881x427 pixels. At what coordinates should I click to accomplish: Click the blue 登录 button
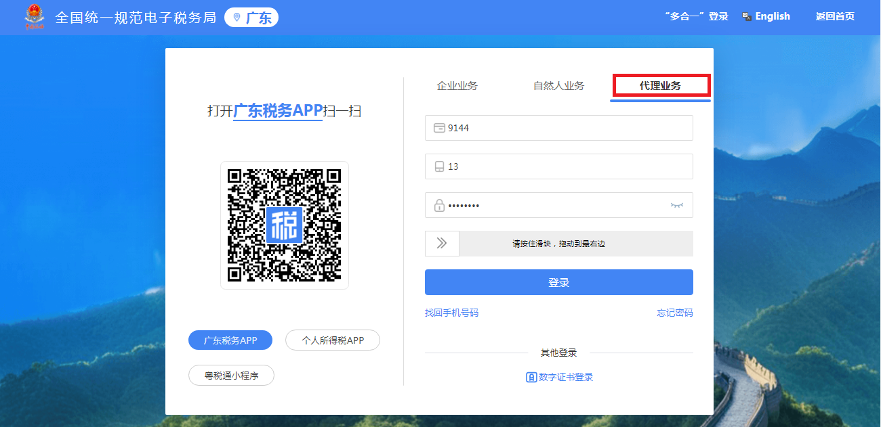point(559,282)
